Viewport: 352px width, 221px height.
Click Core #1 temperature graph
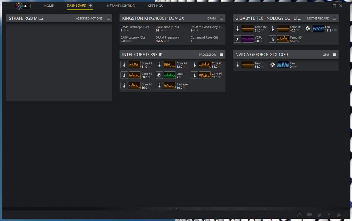click(135, 65)
